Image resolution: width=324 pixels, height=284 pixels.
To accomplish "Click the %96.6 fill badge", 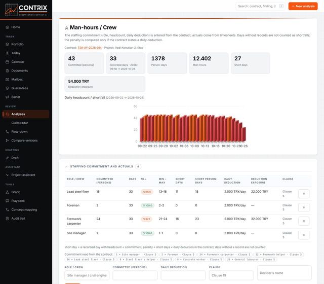I will 147,192.
